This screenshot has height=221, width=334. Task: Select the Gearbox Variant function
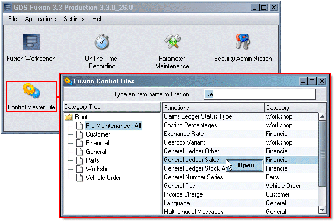coord(240,142)
